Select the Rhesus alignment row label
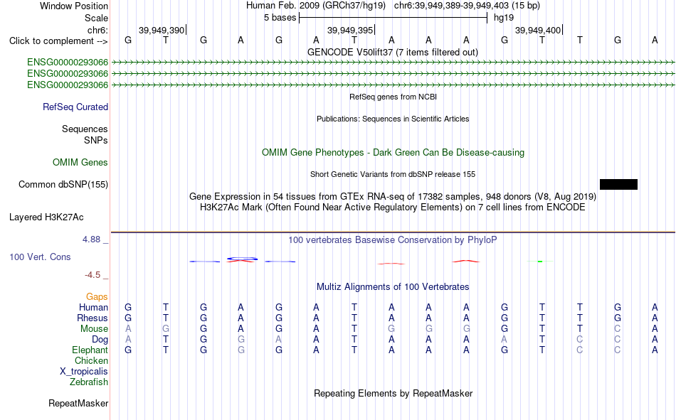 (93, 318)
